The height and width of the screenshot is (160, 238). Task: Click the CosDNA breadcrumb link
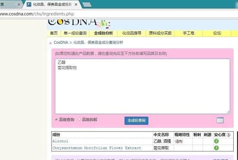coord(61,42)
